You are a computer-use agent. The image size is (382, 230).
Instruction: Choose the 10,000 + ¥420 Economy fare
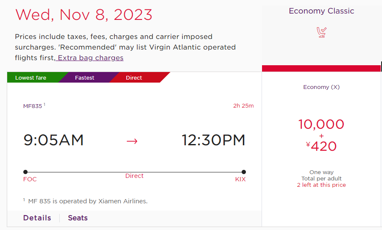321,135
